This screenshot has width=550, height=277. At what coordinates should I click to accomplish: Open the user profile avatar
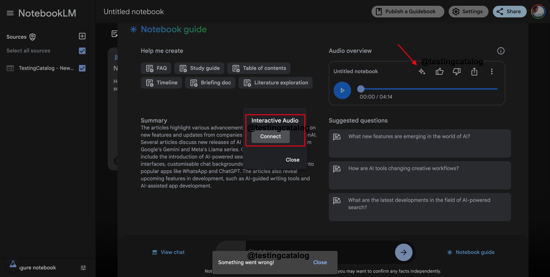pos(538,12)
